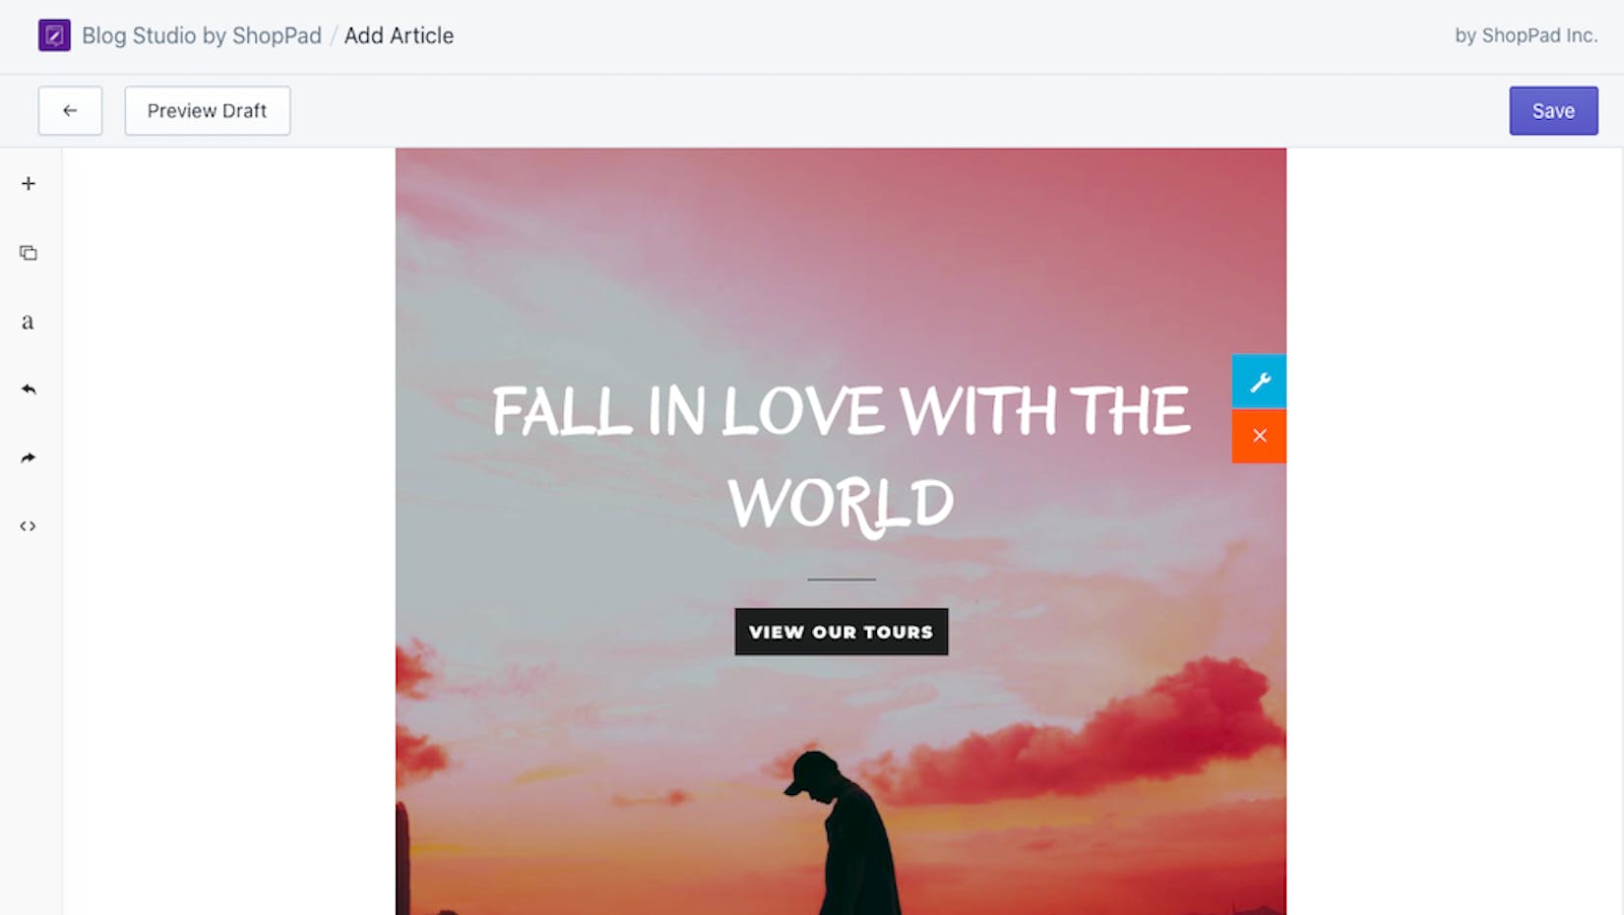Select the View Our Tours button
This screenshot has width=1624, height=915.
(x=842, y=632)
